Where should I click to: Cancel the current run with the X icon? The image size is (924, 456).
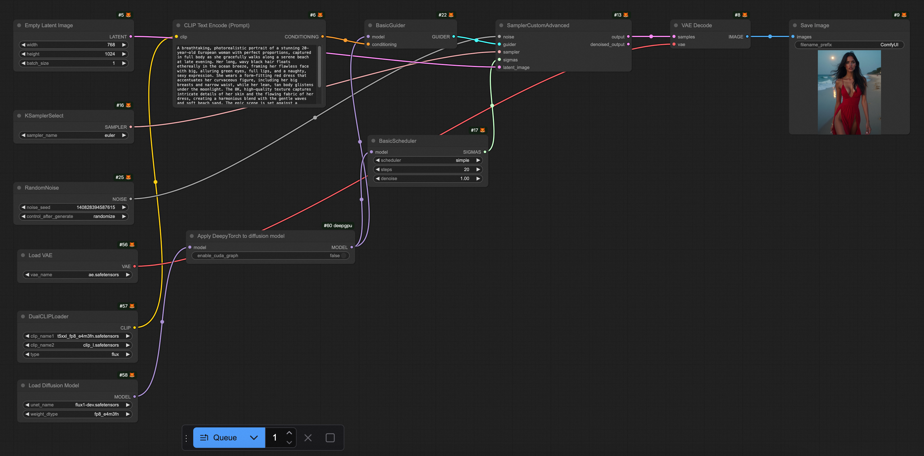point(308,437)
